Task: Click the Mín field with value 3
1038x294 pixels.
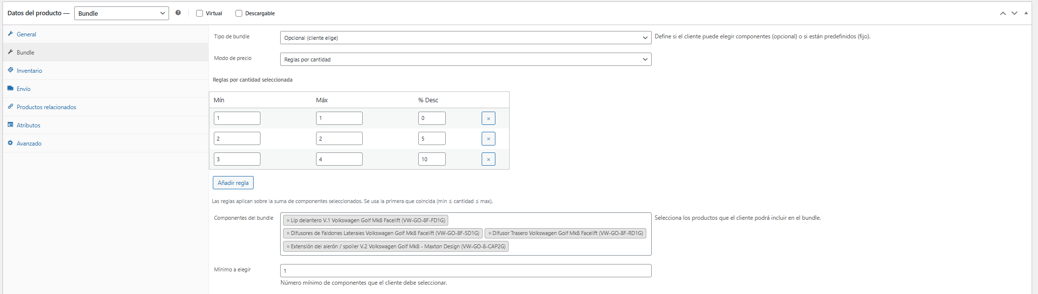Action: (237, 159)
